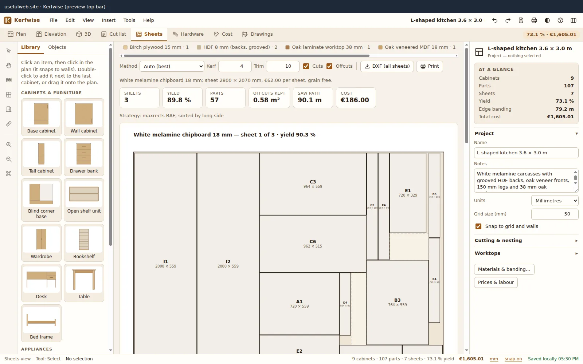Click the 73.1 % · €1,605.01 summary badge
Screen dimensions: 583x364
(x=551, y=35)
